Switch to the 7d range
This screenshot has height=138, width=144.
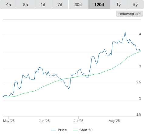[60, 5]
